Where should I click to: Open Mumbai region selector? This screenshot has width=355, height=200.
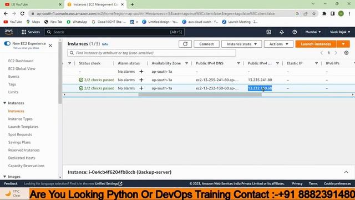click(x=313, y=32)
